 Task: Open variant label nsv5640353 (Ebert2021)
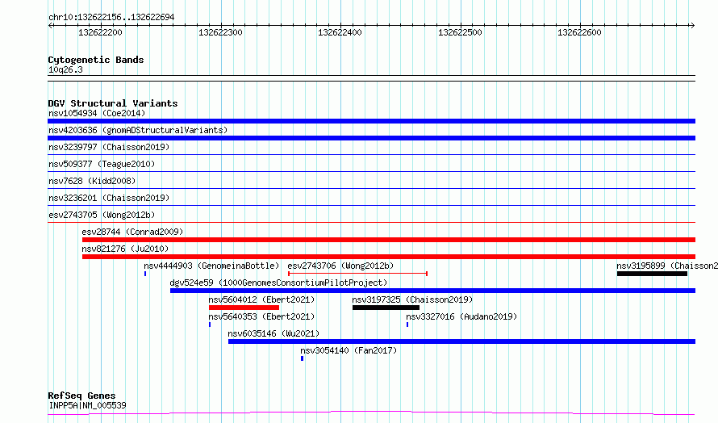point(261,316)
